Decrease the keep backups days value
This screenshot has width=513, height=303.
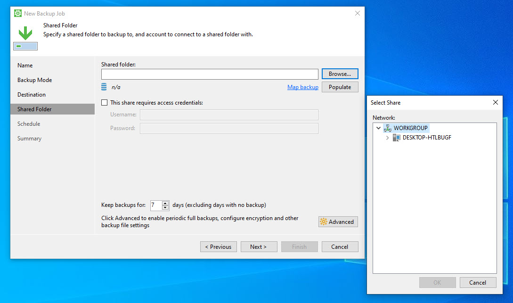(165, 207)
